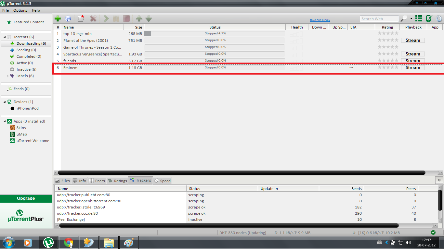Sort torrents by the Status column header
The height and width of the screenshot is (249, 444).
(x=215, y=27)
